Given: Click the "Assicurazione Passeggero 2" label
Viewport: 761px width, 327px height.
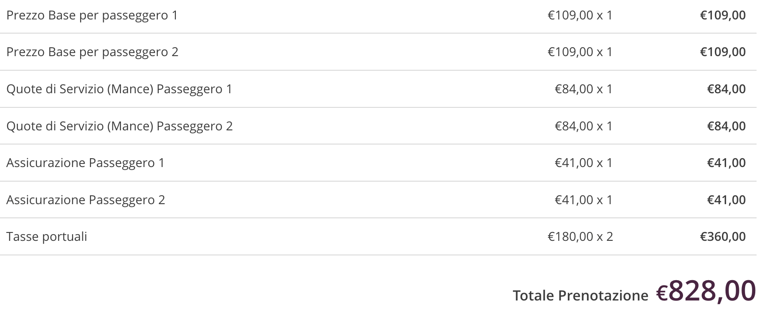Looking at the screenshot, I should tap(85, 200).
